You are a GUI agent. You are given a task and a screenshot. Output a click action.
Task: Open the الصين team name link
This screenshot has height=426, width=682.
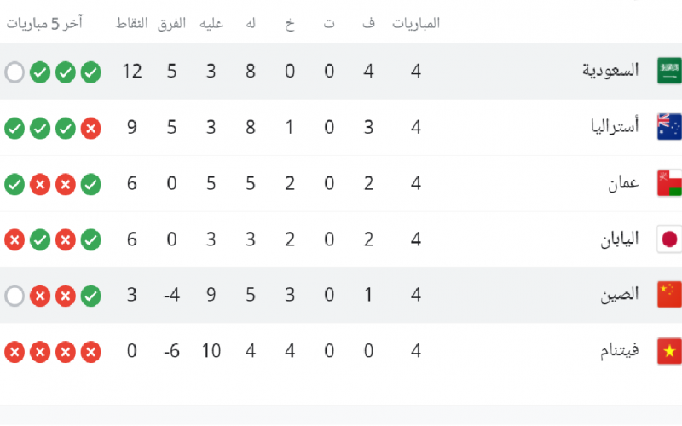pyautogui.click(x=620, y=295)
